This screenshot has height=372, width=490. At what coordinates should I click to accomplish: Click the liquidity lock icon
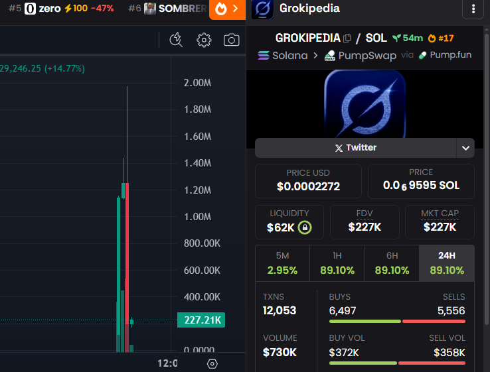click(305, 227)
